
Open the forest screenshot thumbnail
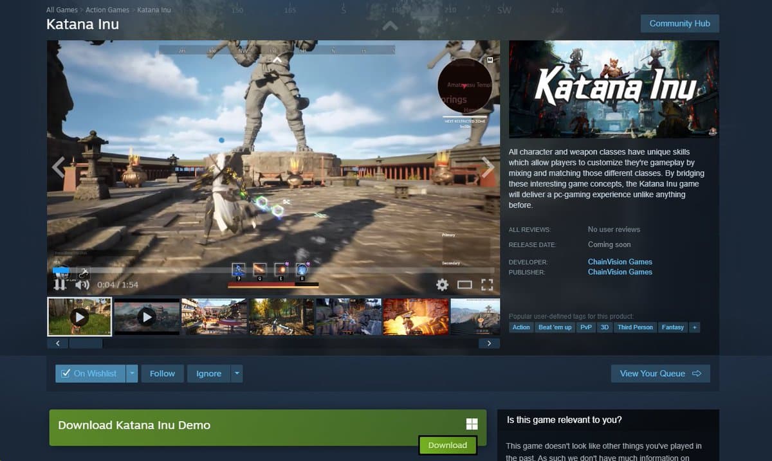pos(282,316)
